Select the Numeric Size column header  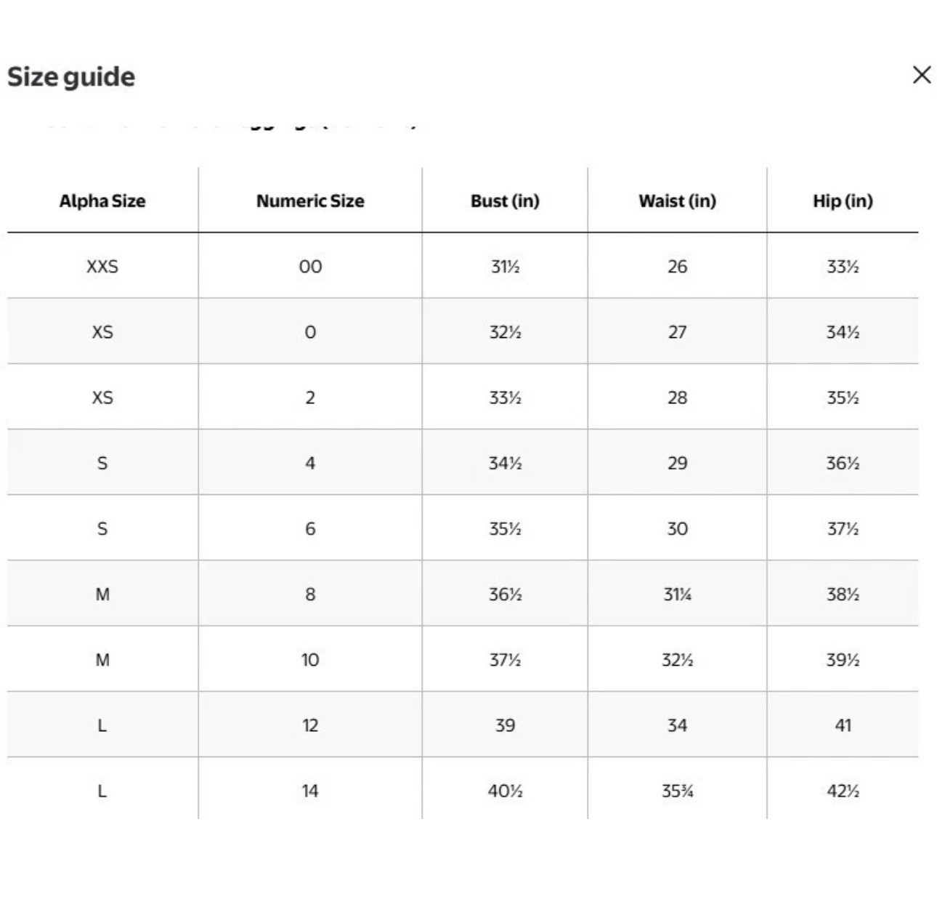click(310, 201)
